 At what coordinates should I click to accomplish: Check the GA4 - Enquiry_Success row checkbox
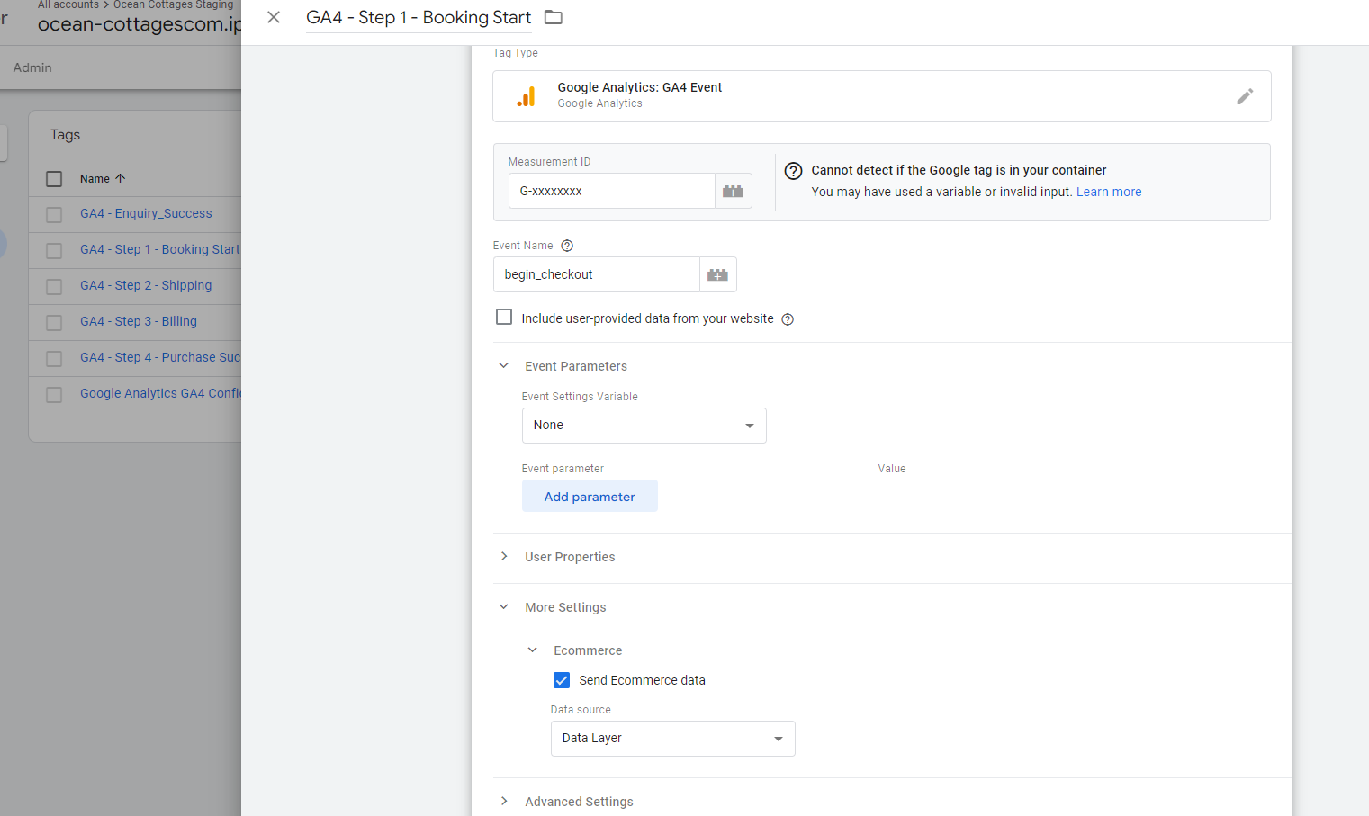(x=54, y=214)
